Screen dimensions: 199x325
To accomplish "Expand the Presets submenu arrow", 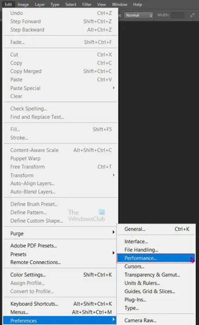I will coord(113,253).
